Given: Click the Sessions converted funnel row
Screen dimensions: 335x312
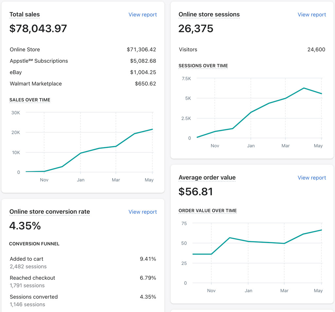Looking at the screenshot, I should coord(83,301).
